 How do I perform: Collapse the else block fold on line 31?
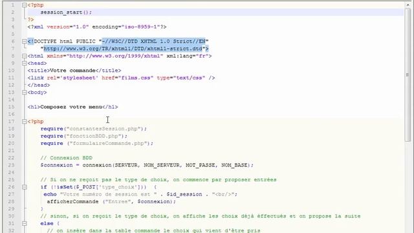click(x=25, y=223)
